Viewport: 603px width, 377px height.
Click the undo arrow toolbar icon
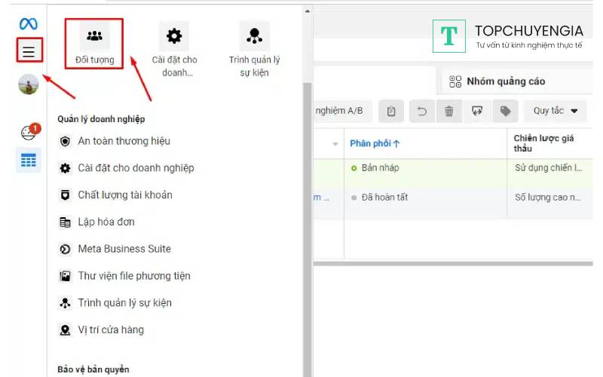pos(421,111)
